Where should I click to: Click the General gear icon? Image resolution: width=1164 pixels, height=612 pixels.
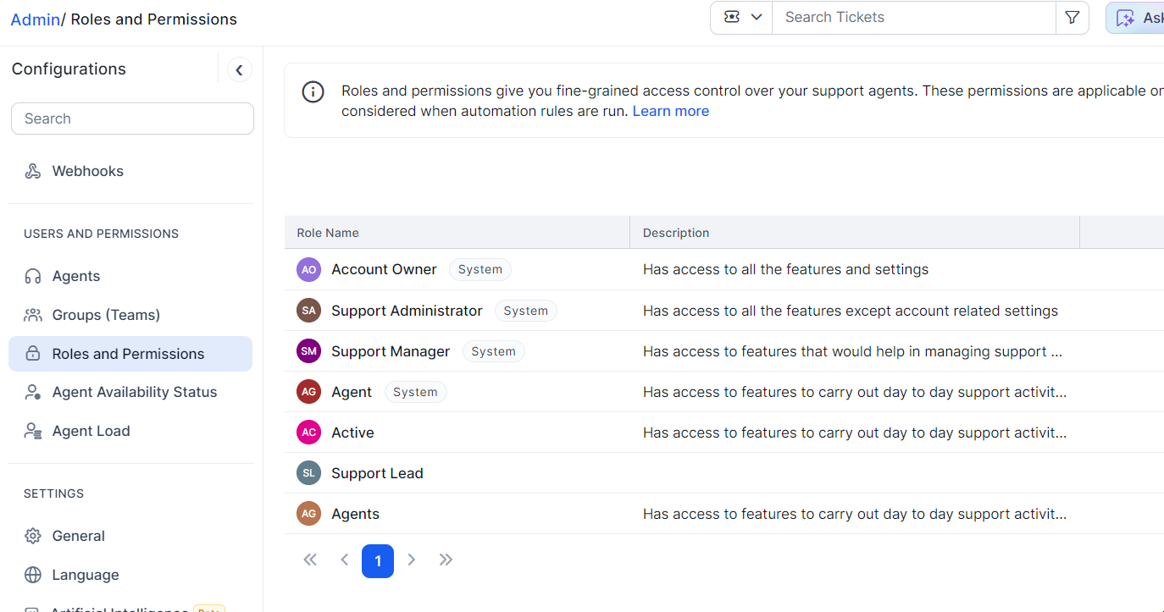tap(33, 536)
